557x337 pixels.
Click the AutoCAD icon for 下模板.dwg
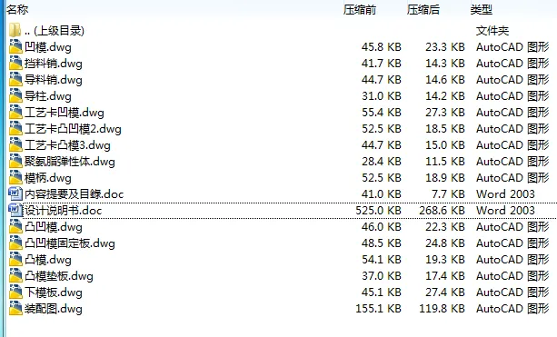click(x=15, y=292)
